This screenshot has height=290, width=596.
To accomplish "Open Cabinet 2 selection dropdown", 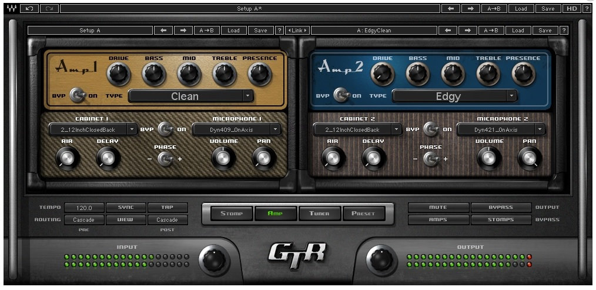I will 357,129.
